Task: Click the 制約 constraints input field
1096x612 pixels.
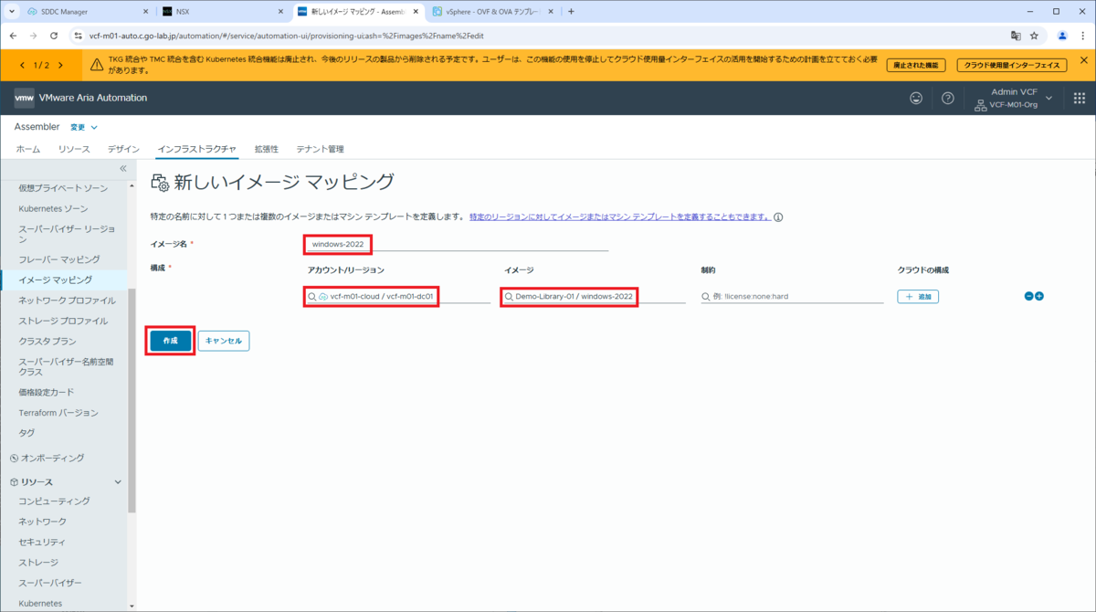Action: 792,296
